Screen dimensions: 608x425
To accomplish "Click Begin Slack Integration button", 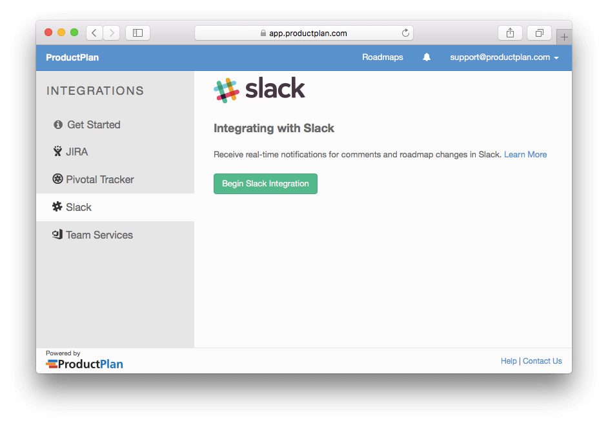I will point(266,184).
